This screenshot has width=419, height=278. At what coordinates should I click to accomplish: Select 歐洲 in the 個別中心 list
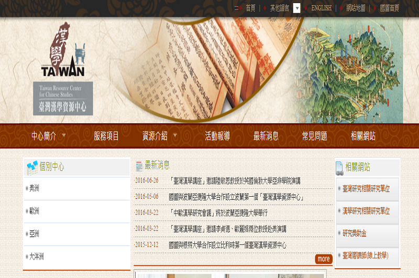pos(34,211)
